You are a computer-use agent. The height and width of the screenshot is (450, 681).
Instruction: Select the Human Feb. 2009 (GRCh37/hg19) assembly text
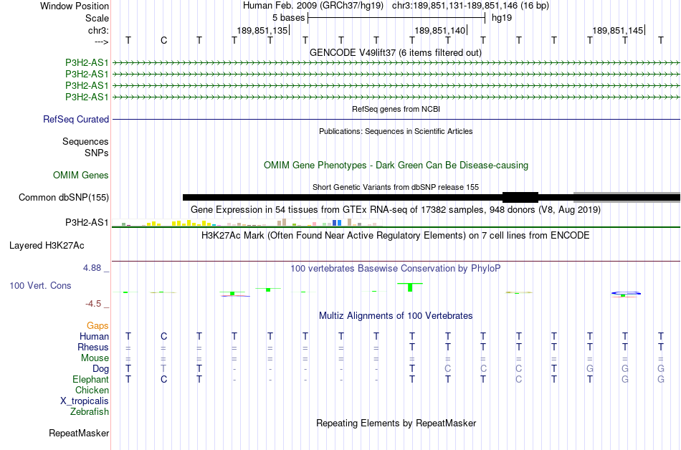(x=313, y=6)
